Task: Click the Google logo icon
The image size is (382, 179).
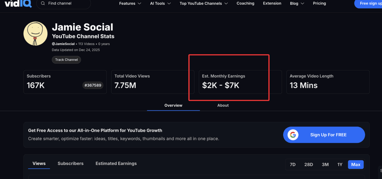Action: point(293,135)
